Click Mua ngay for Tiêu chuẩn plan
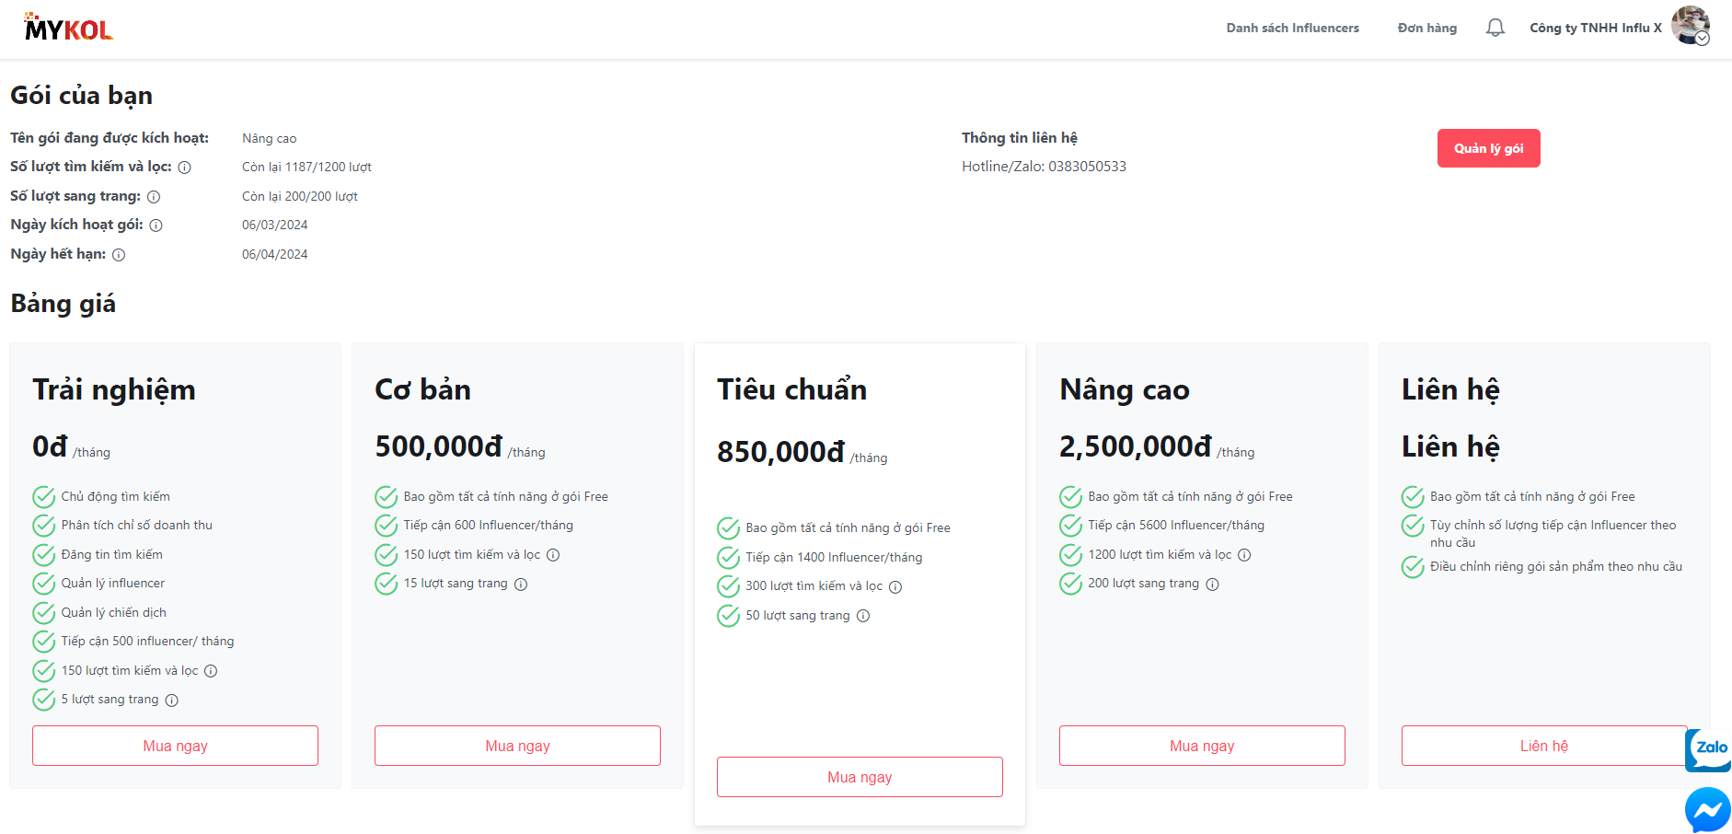1732x834 pixels. click(x=860, y=777)
